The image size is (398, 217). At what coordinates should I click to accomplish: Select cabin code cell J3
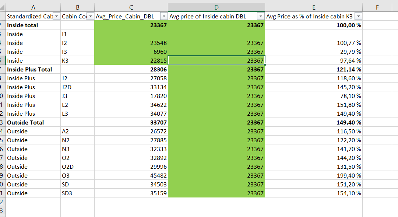point(78,96)
